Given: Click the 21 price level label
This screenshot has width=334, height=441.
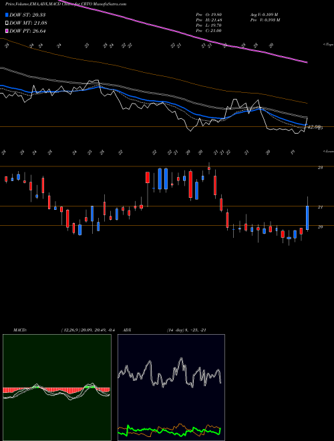Looking at the screenshot, I should pyautogui.click(x=320, y=207).
